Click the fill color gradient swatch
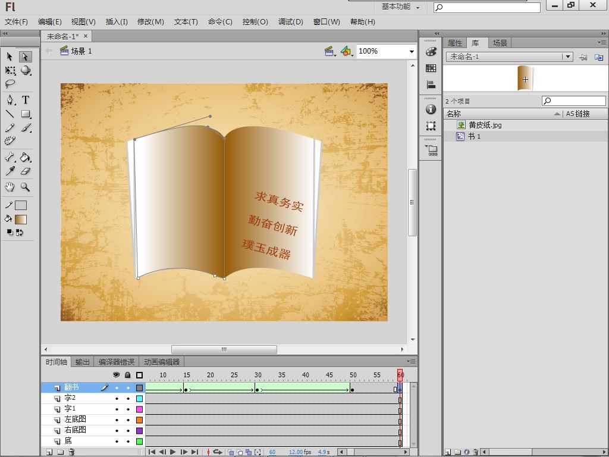 pyautogui.click(x=21, y=220)
